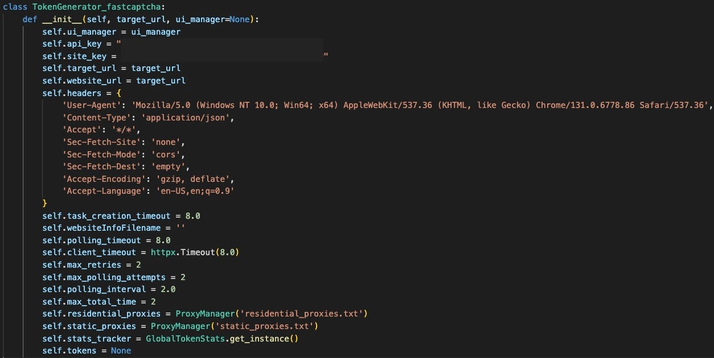Click the redacted site_key value
714x358 pixels.
pos(222,56)
